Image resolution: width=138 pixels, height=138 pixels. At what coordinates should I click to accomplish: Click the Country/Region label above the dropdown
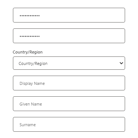click(x=28, y=52)
